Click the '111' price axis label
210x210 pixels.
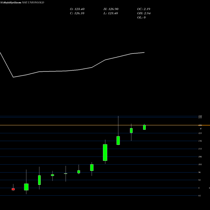pyautogui.click(x=200, y=149)
